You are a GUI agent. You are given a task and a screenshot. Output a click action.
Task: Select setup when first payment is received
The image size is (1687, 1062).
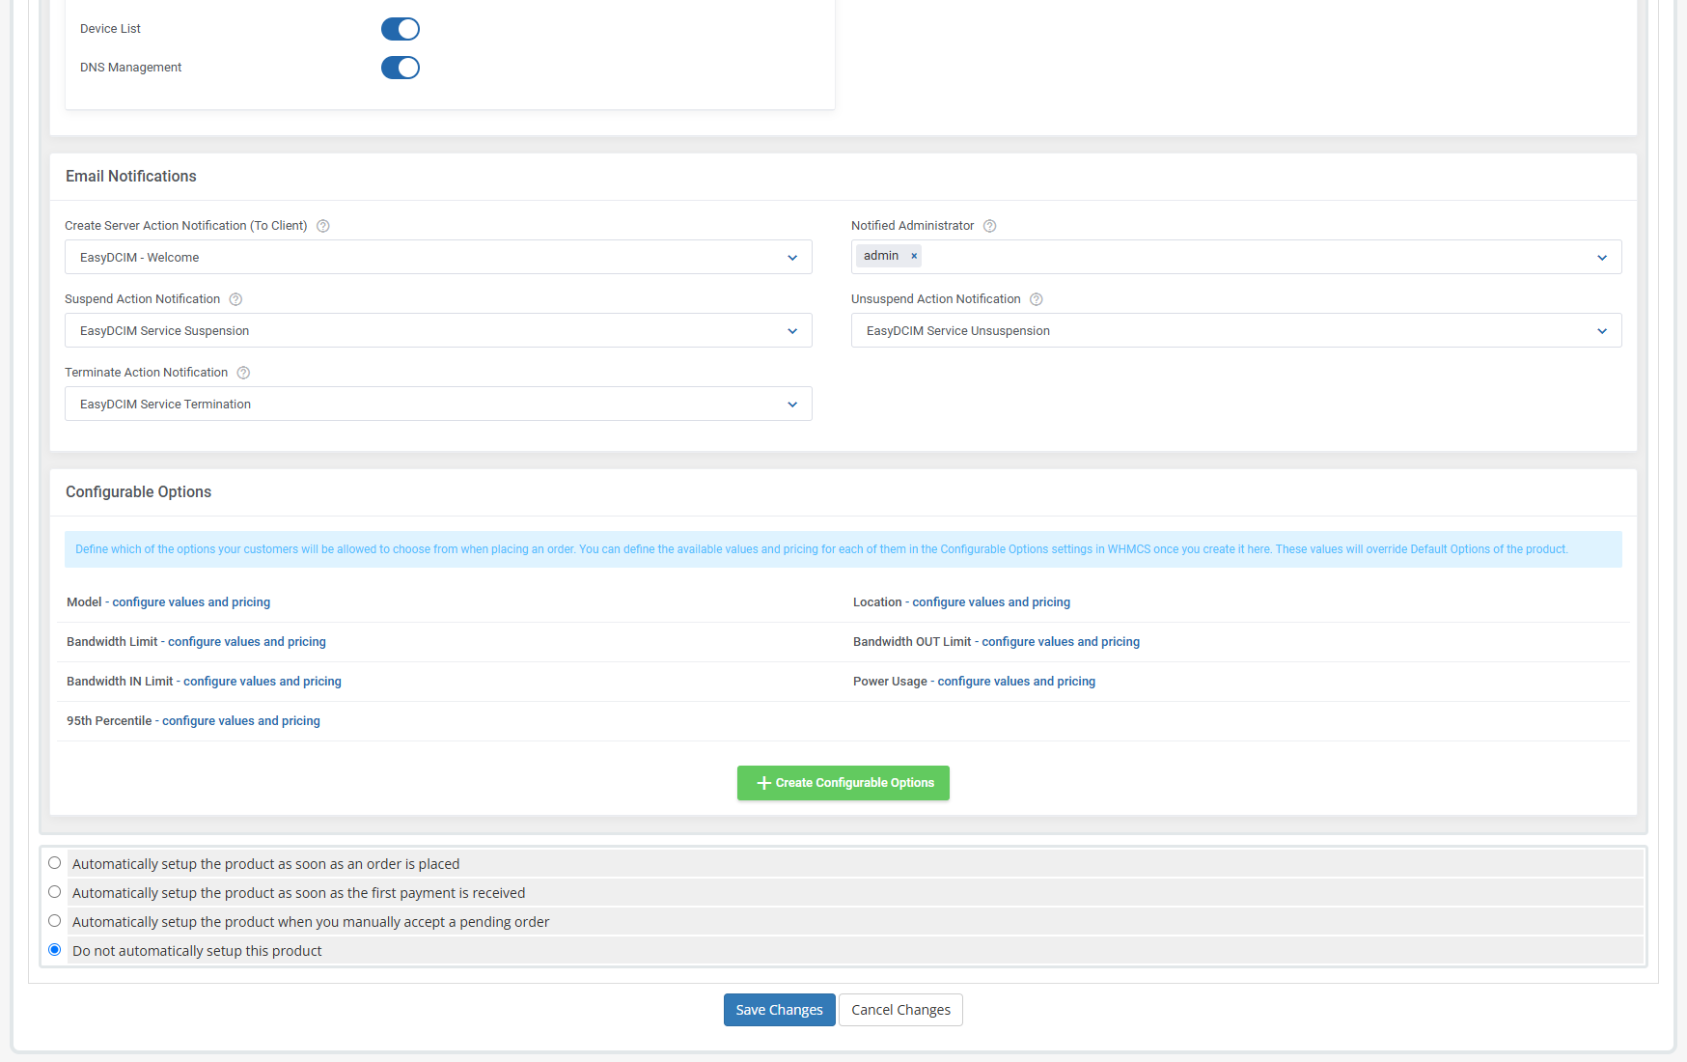pos(55,892)
